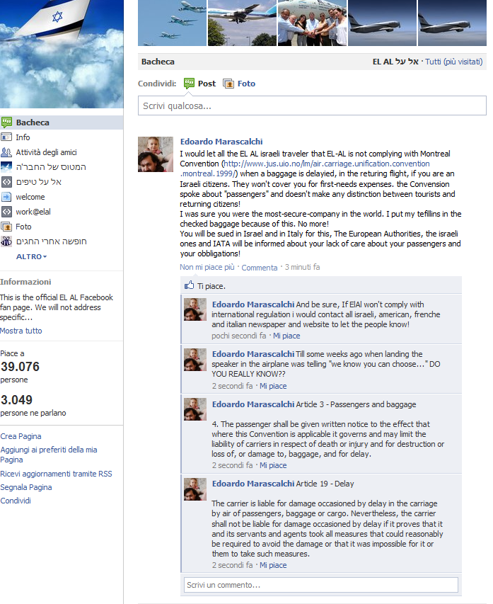Viewport: 493px width, 604px height.
Task: Select the Post share option
Action: (207, 84)
